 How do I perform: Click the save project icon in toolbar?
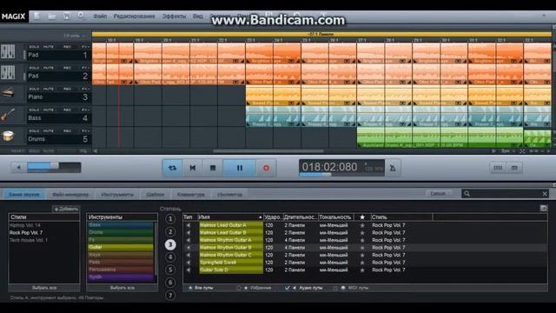(66, 16)
